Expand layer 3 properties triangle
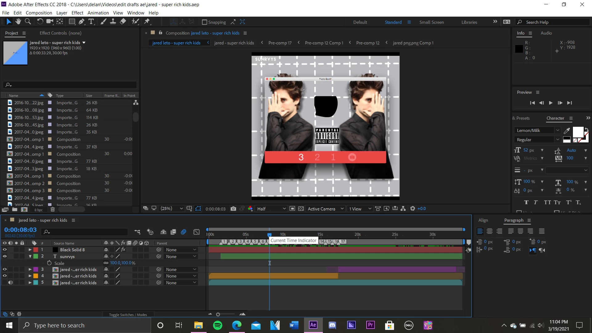The width and height of the screenshot is (592, 333). coord(30,269)
